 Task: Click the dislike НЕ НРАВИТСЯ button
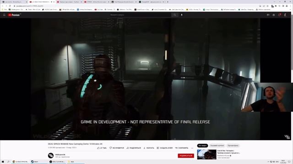click(117, 148)
